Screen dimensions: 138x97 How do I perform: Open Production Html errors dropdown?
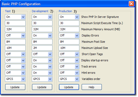point(69,73)
